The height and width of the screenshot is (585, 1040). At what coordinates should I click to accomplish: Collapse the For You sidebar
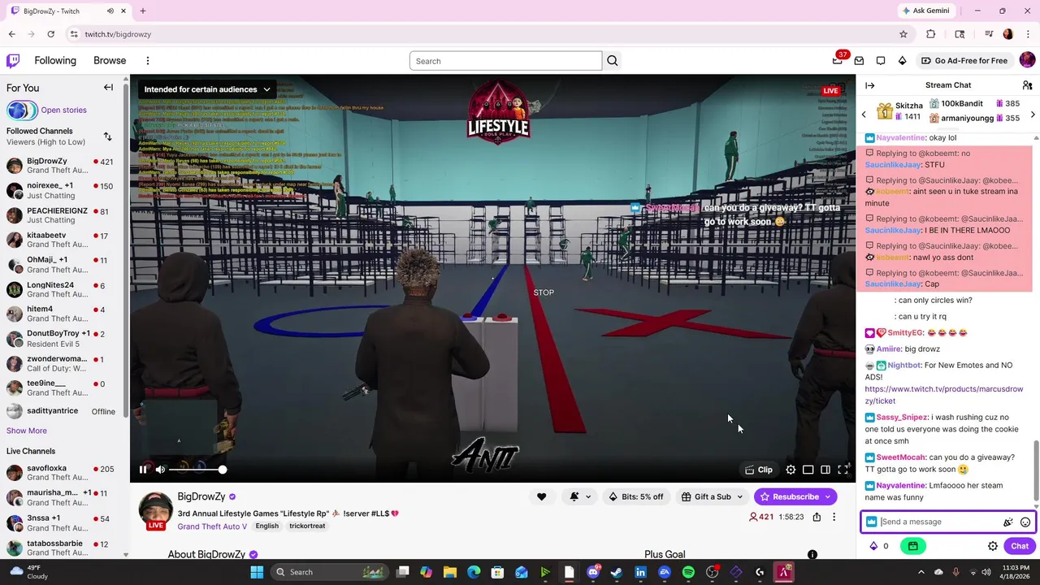point(108,88)
